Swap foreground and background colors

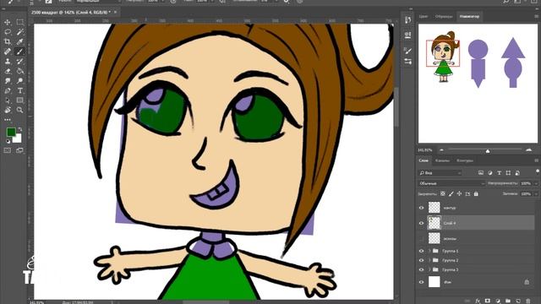(20, 129)
